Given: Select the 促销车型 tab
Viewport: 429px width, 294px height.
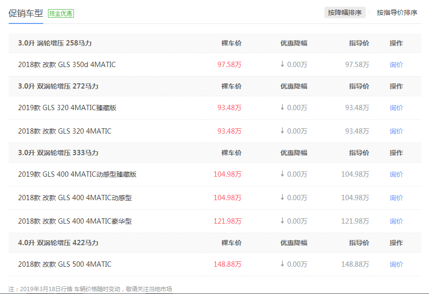Looking at the screenshot, I should click(x=26, y=13).
